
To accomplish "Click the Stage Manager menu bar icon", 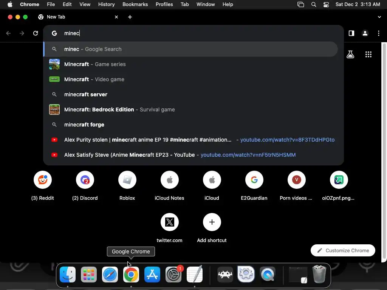I will point(300,5).
